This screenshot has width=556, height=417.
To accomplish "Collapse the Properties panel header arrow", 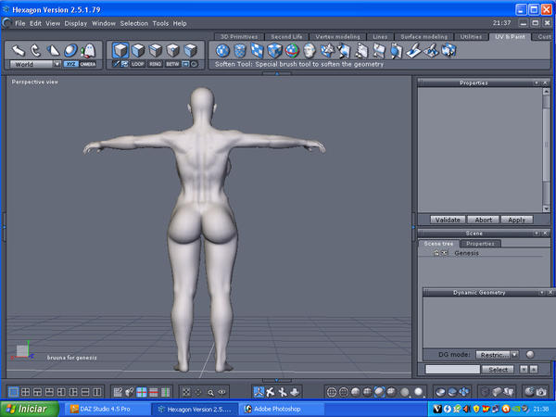I will coord(536,82).
